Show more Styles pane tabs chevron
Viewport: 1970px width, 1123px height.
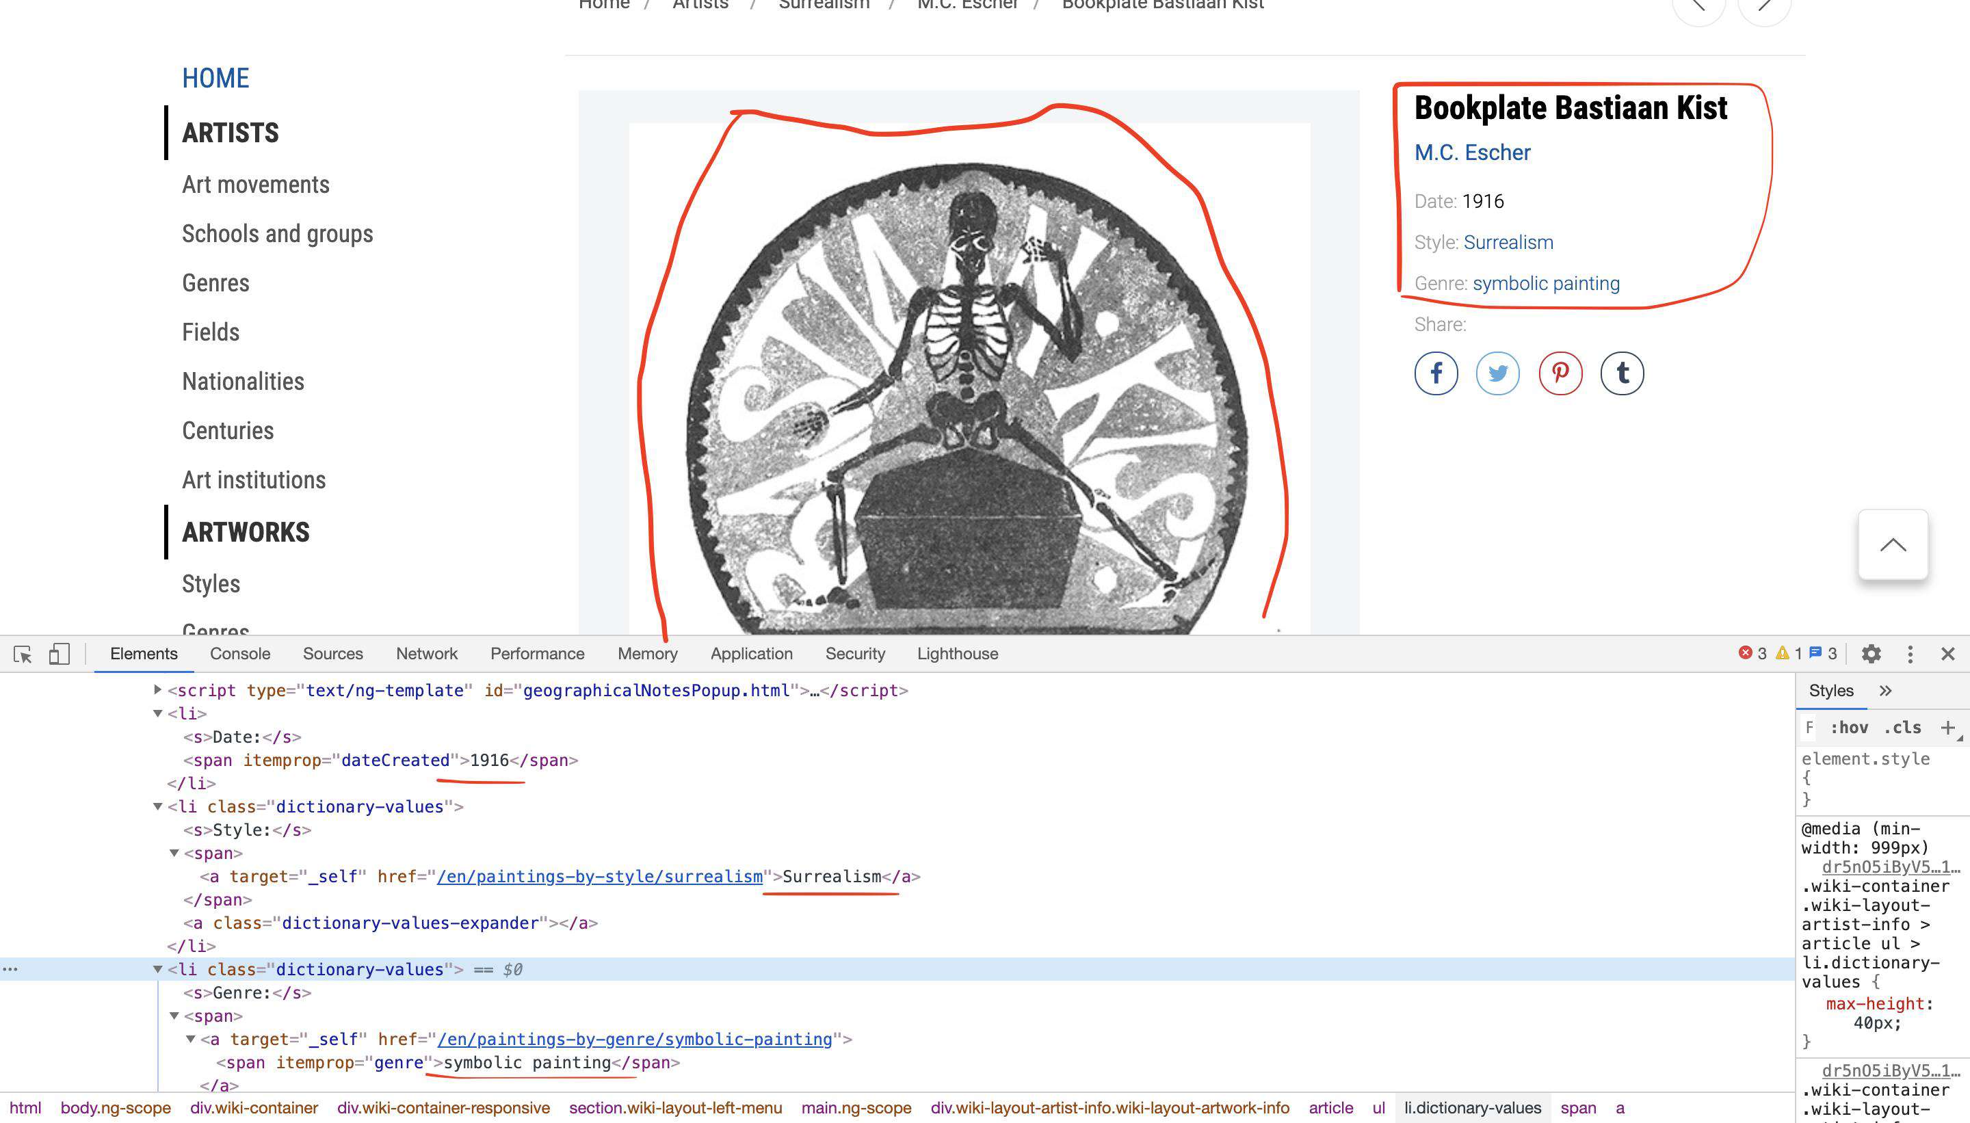(x=1885, y=690)
